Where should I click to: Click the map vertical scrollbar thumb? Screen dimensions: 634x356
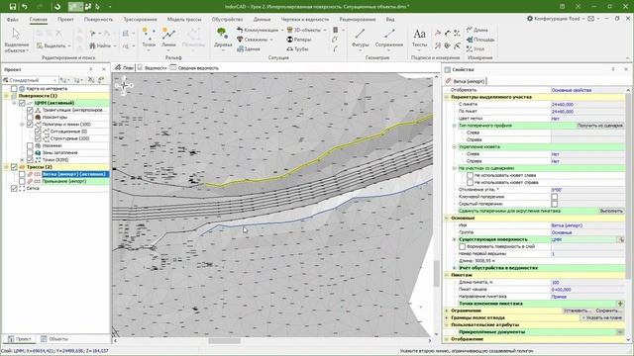[x=436, y=274]
